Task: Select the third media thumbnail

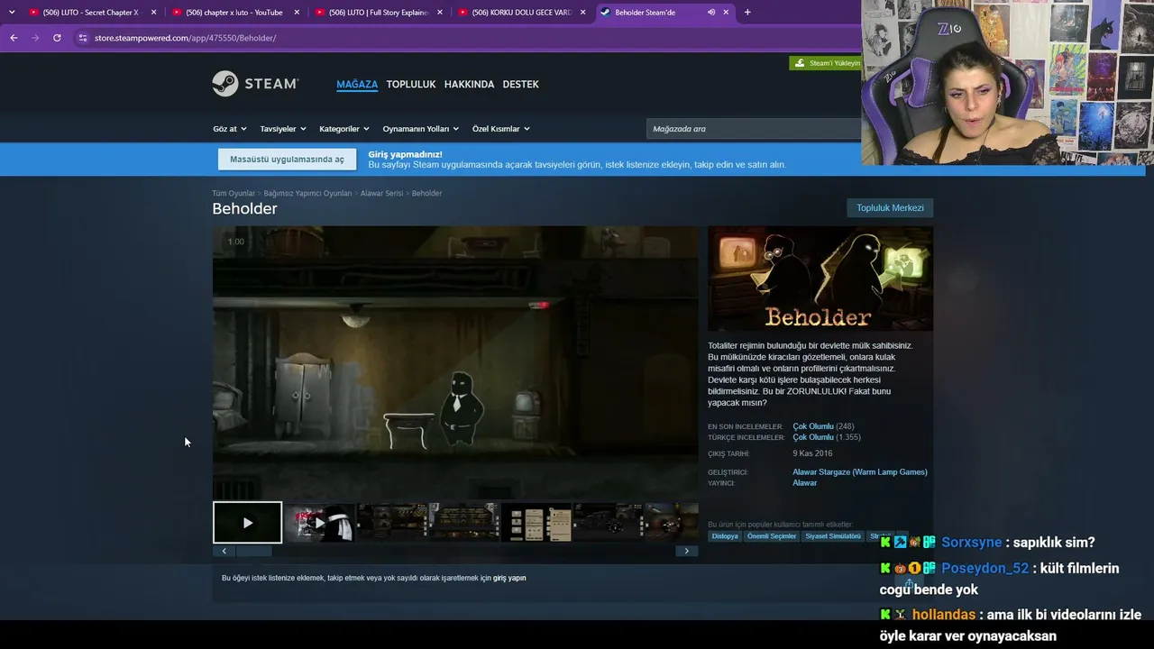Action: pos(392,523)
